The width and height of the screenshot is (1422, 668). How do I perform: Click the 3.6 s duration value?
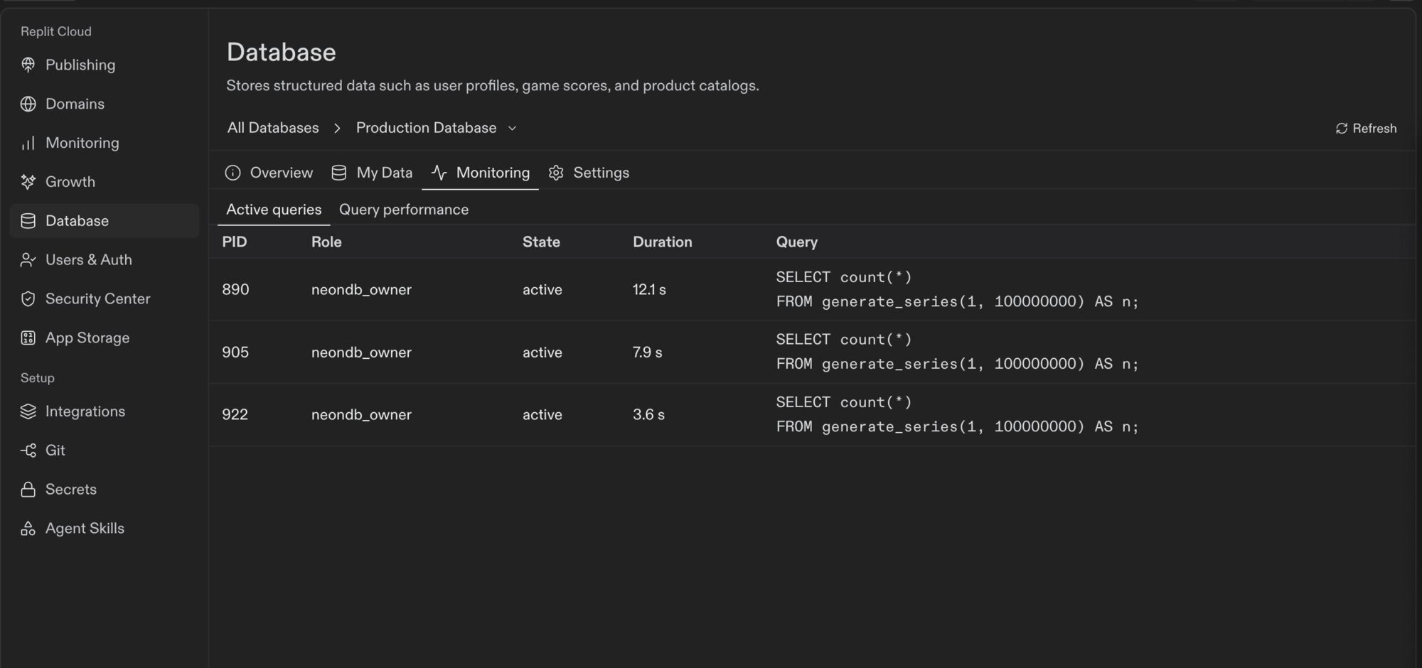[x=648, y=415]
